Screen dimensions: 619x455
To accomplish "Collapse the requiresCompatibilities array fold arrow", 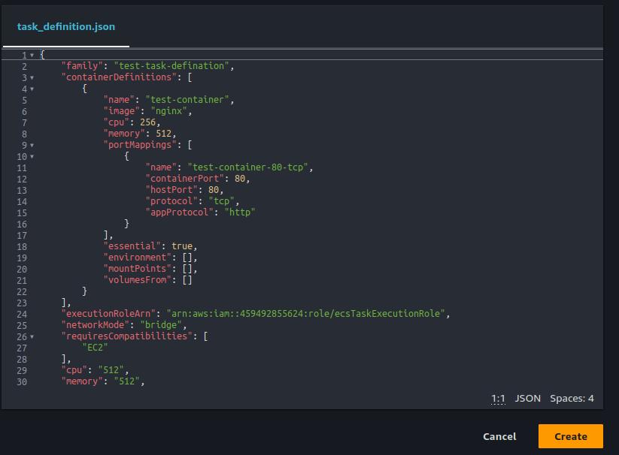I will tap(32, 336).
